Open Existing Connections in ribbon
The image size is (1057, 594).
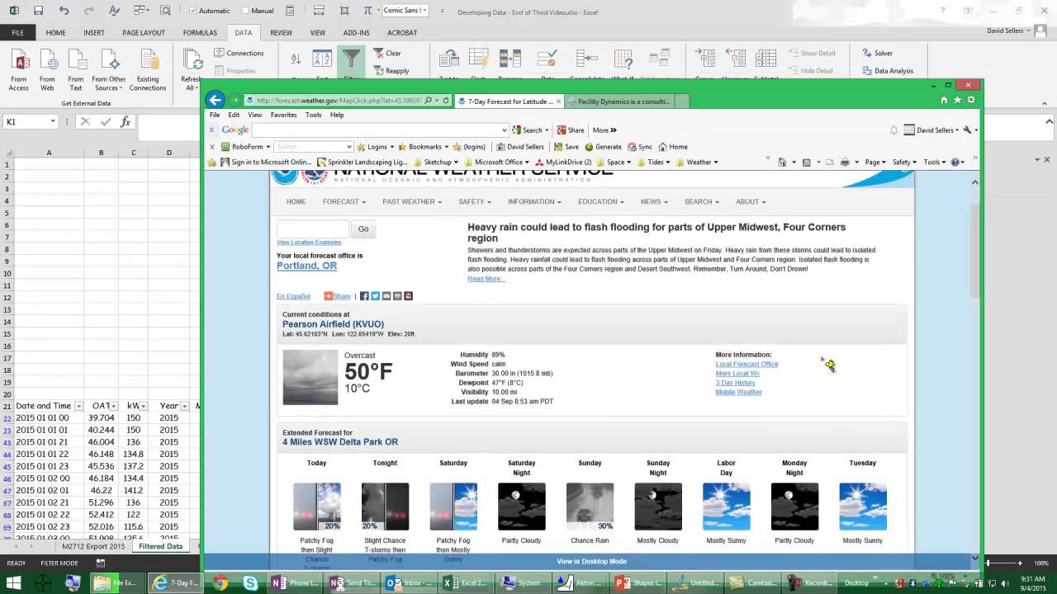click(148, 69)
